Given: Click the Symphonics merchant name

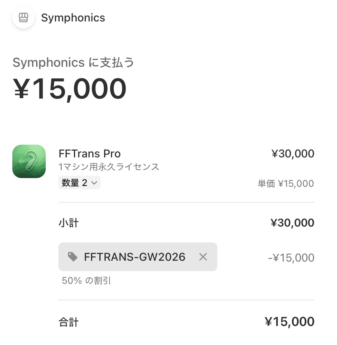Looking at the screenshot, I should coord(73,18).
